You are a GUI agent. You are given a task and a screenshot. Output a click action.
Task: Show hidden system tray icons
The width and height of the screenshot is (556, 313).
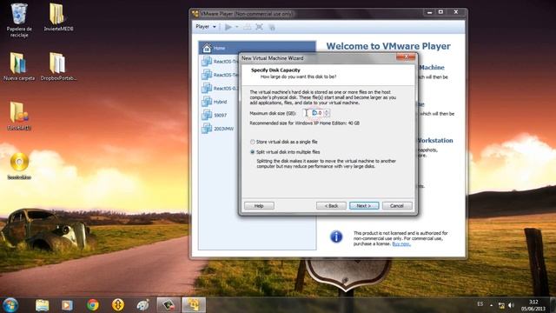pyautogui.click(x=492, y=305)
